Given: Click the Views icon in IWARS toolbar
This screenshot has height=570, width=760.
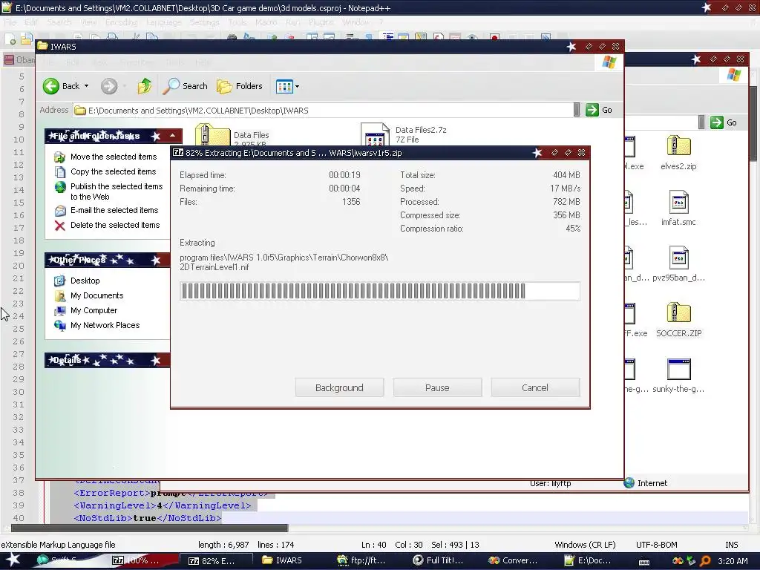Looking at the screenshot, I should pyautogui.click(x=284, y=87).
